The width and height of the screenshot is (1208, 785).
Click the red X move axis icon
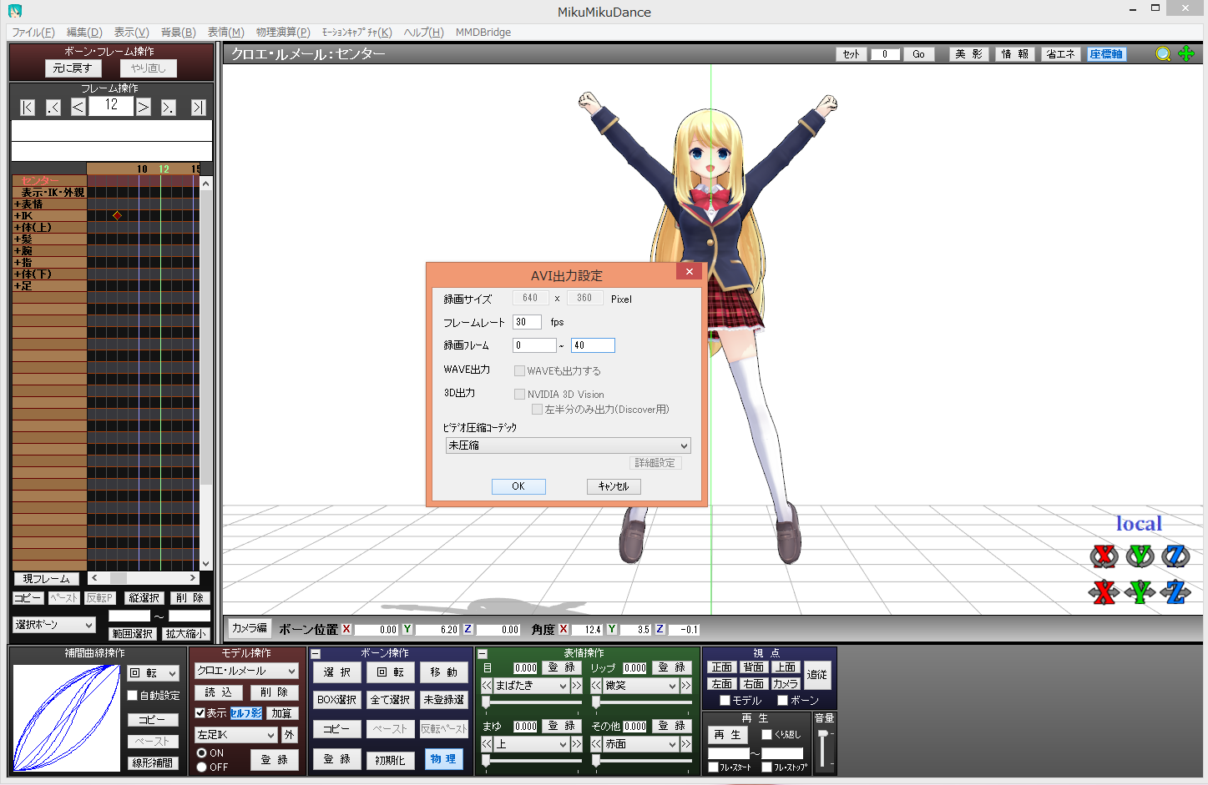tap(1104, 592)
